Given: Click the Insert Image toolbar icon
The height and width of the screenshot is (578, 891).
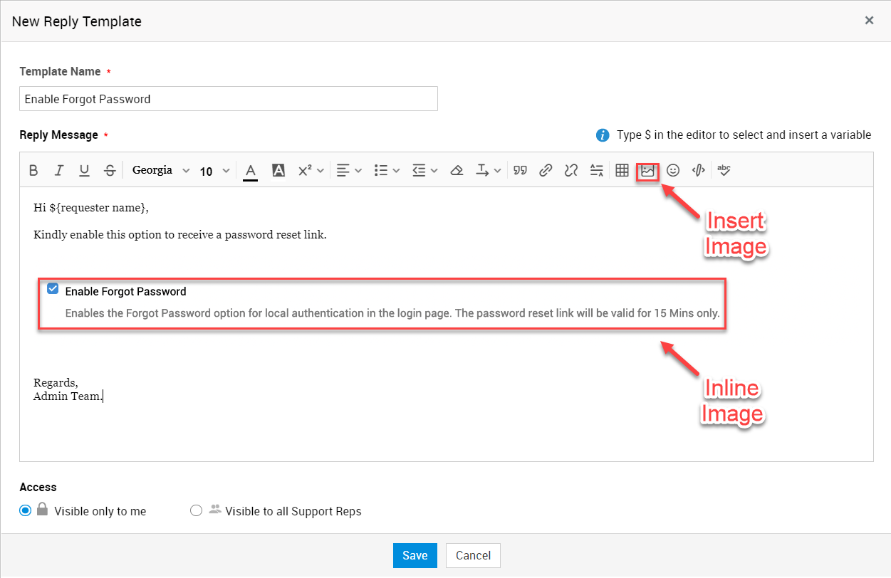Looking at the screenshot, I should click(x=647, y=171).
